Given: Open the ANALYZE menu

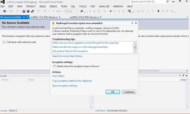Looking at the screenshot, I should [x=104, y=6].
